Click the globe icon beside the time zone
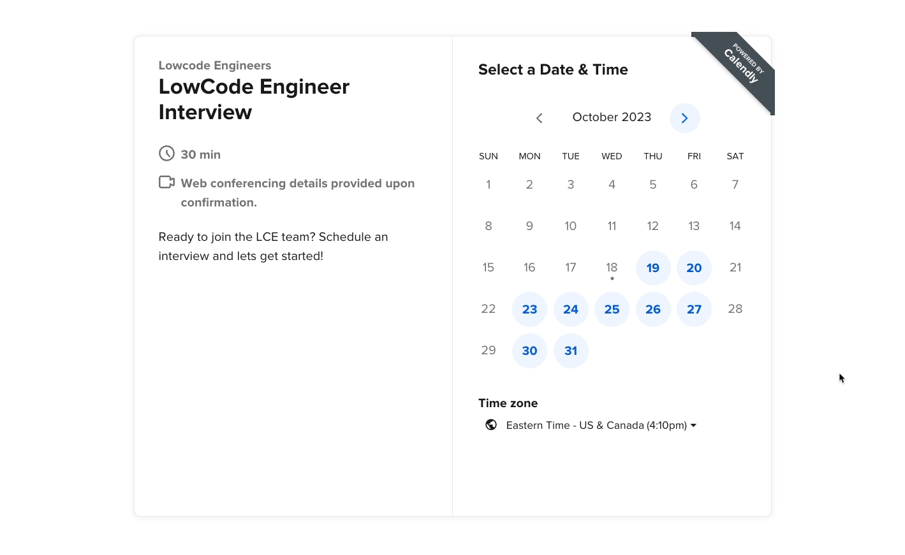The height and width of the screenshot is (555, 905). [491, 425]
